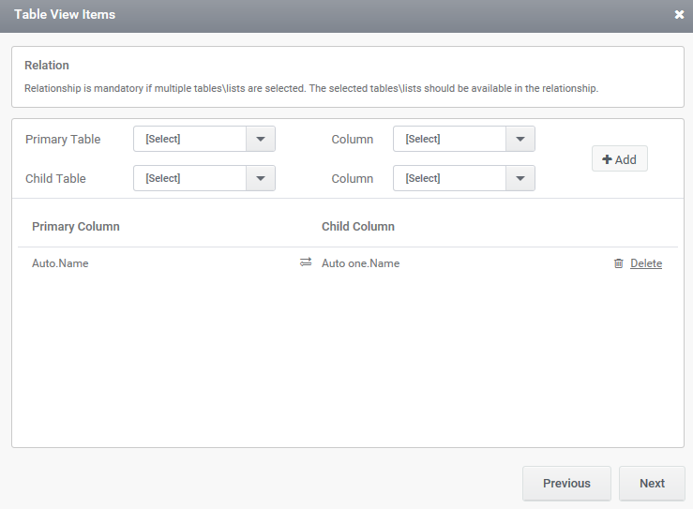
Task: Delete the Auto.Name relationship via Delete link
Action: point(646,263)
